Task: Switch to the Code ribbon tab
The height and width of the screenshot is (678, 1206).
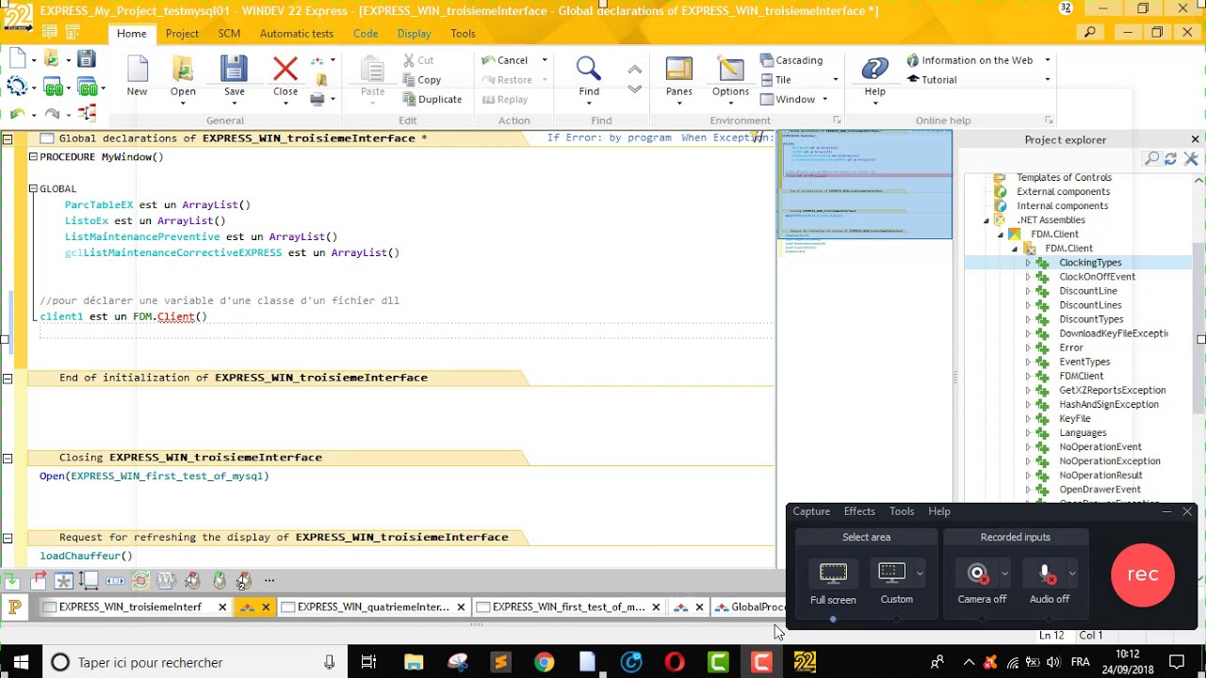Action: coord(366,33)
